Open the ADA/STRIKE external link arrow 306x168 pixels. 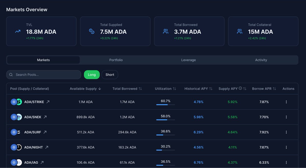click(48, 102)
